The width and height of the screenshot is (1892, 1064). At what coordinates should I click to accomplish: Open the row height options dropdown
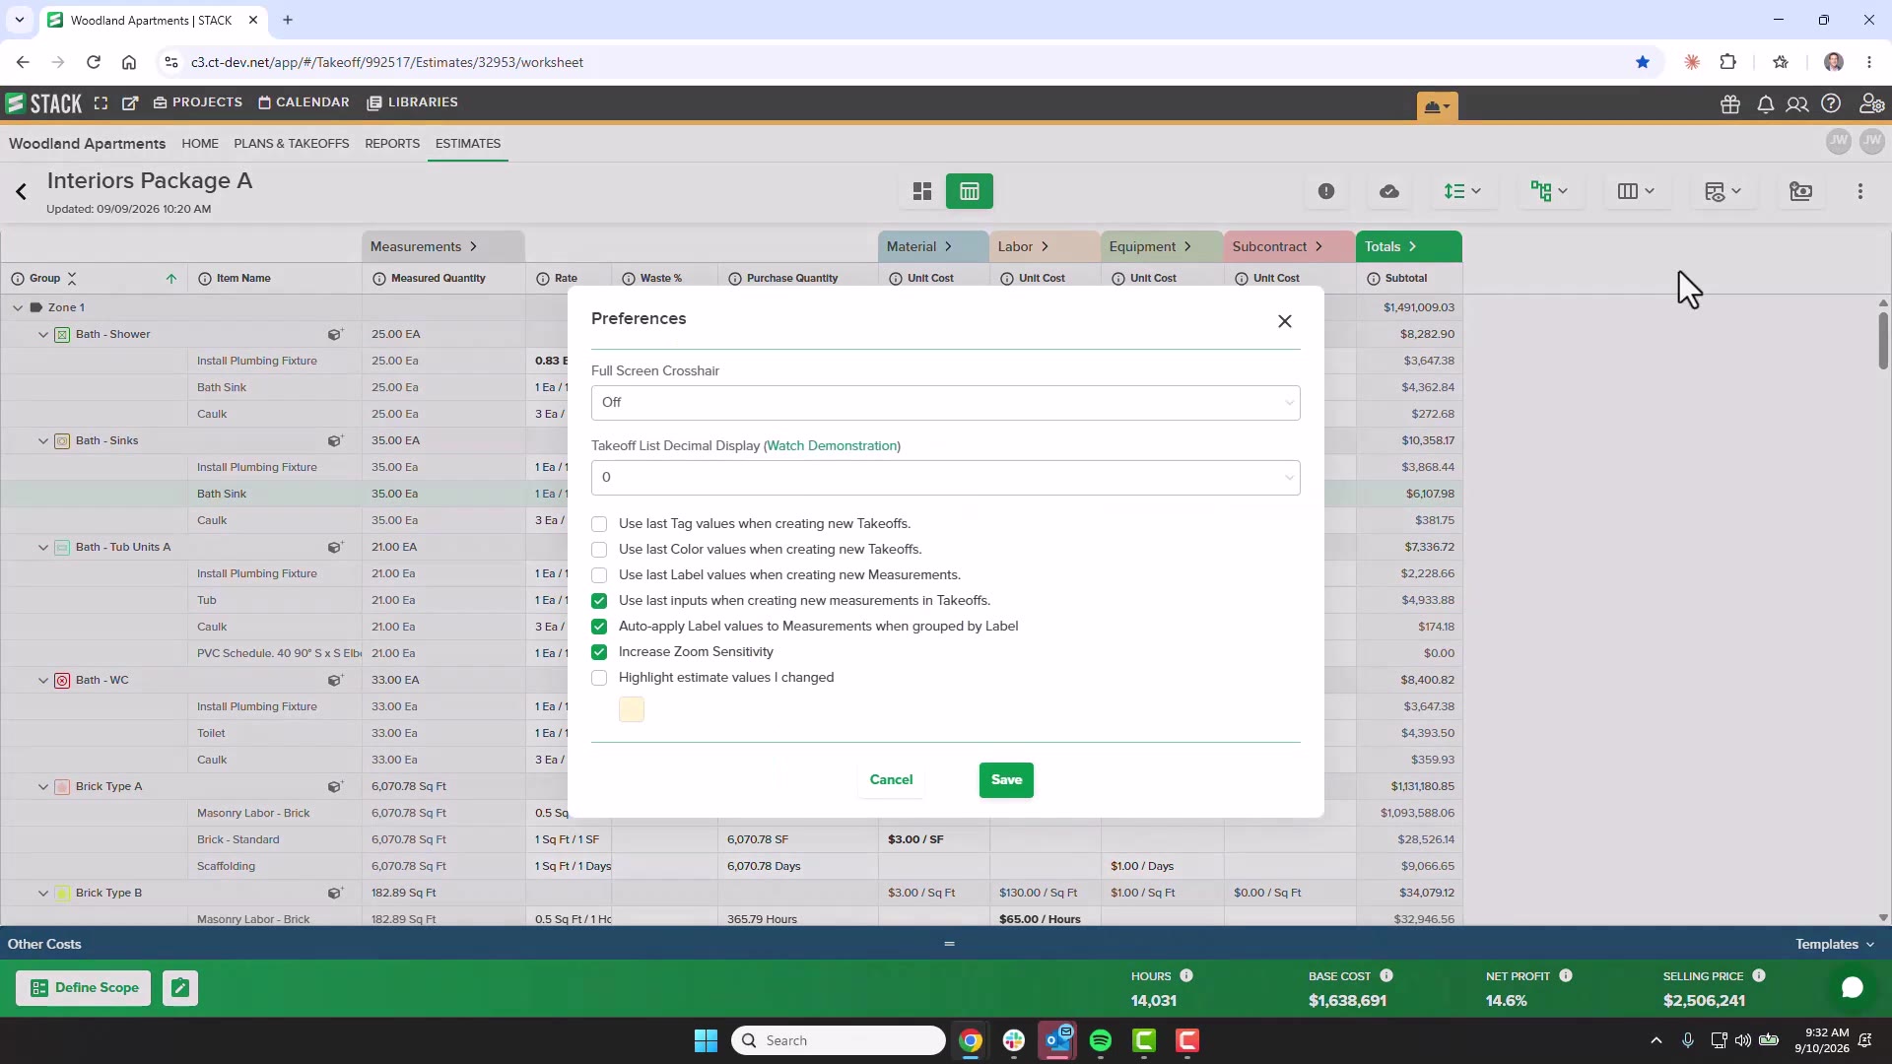pyautogui.click(x=1462, y=191)
